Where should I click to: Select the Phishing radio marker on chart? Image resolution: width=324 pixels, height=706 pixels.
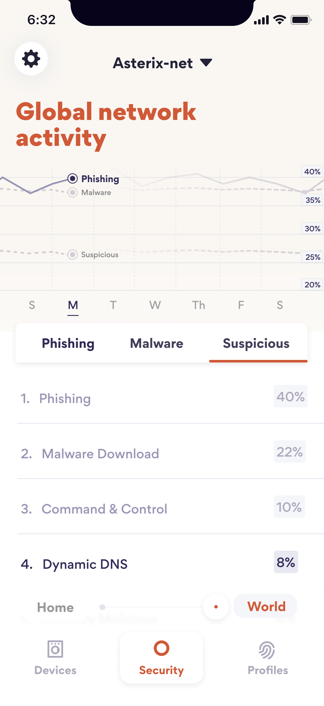[73, 179]
